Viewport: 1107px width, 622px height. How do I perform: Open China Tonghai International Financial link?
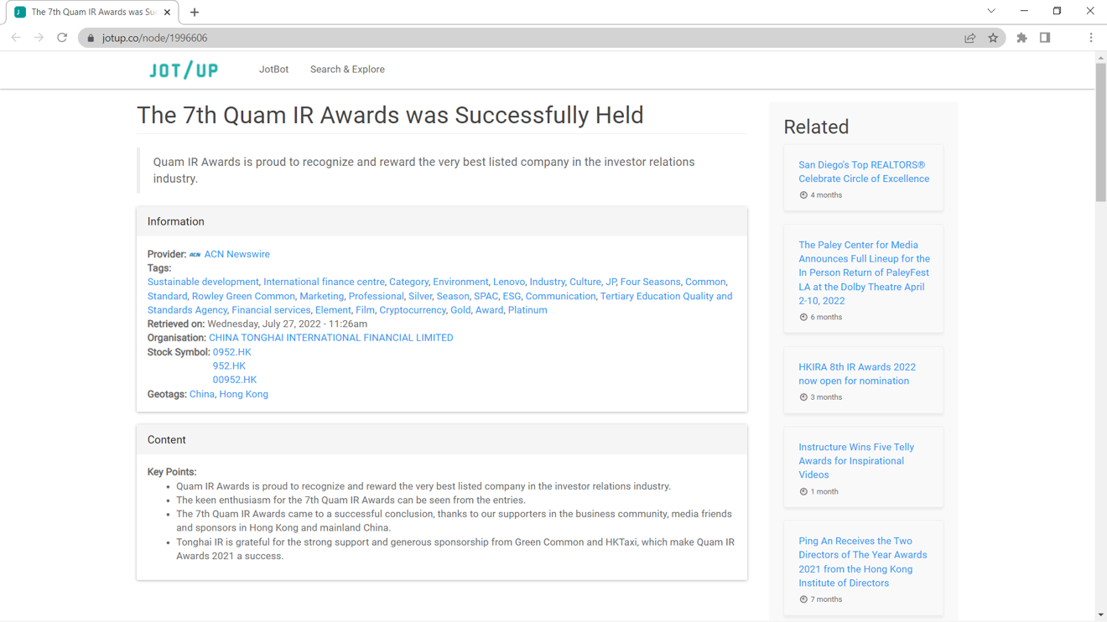click(x=330, y=338)
